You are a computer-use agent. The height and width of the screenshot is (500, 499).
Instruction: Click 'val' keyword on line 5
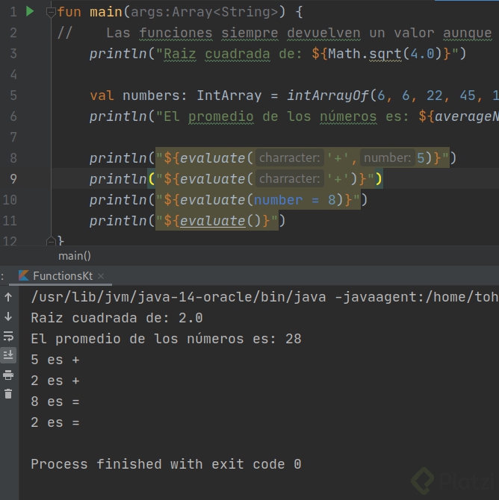pyautogui.click(x=102, y=96)
